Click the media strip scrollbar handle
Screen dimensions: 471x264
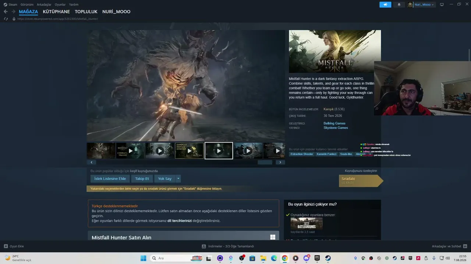pyautogui.click(x=265, y=162)
